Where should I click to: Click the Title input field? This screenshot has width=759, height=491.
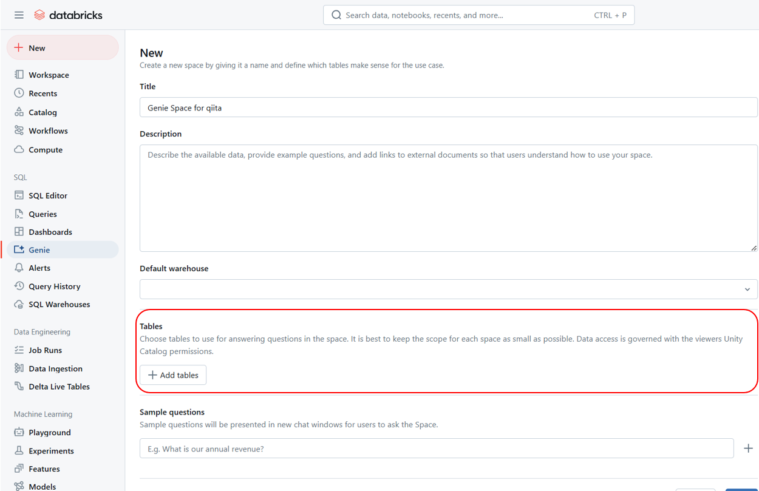[x=449, y=107]
